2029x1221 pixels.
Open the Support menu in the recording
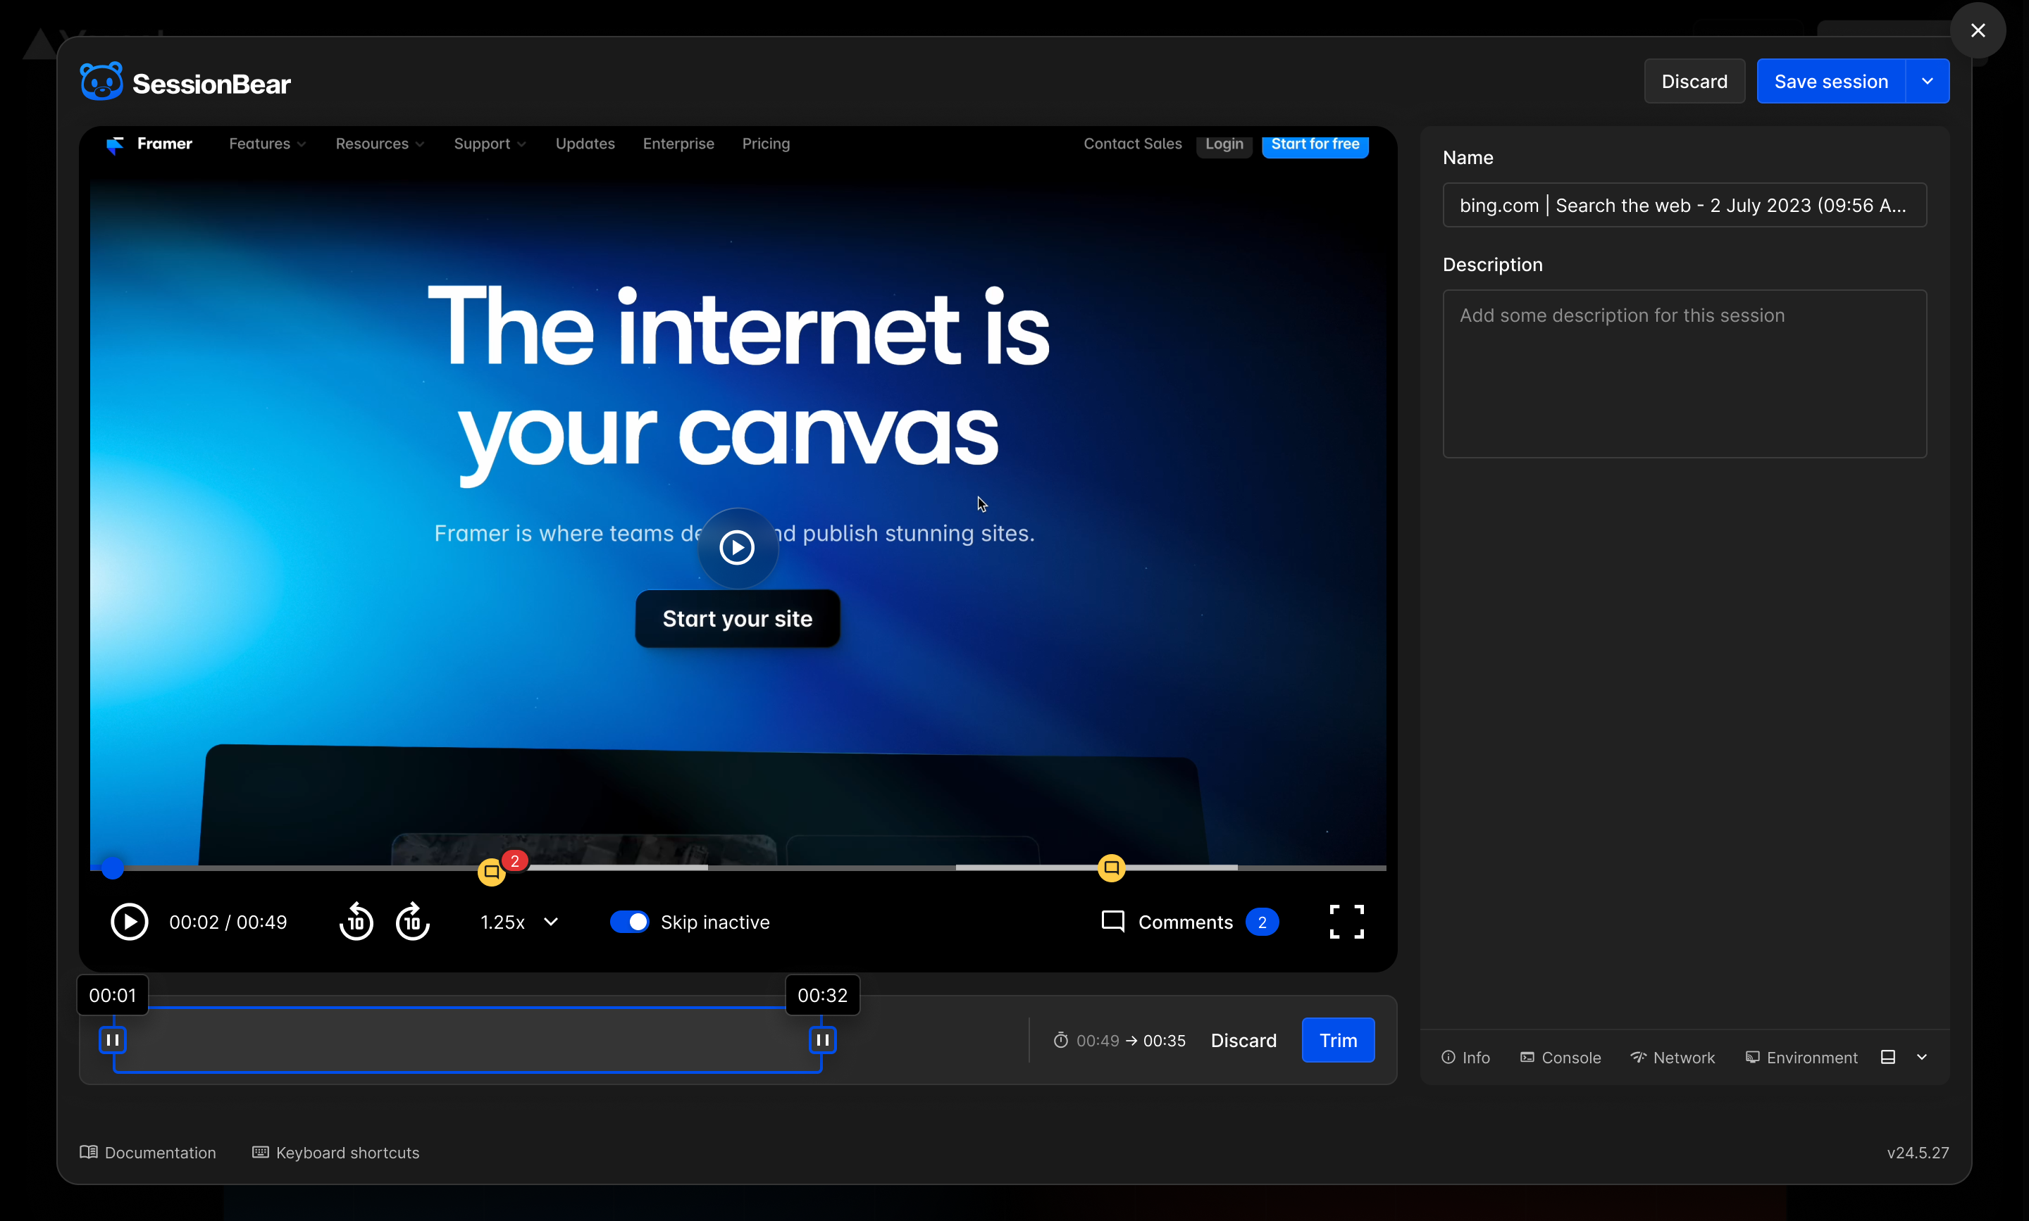tap(490, 144)
